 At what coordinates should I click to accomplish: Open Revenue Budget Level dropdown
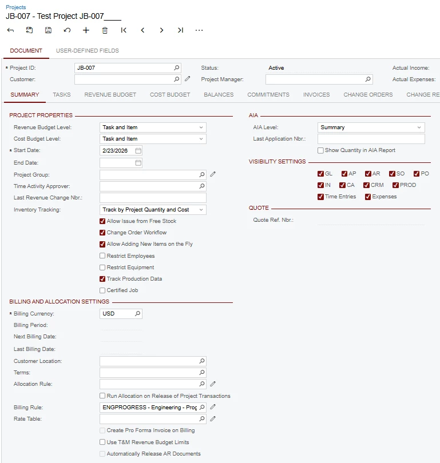[153, 127]
